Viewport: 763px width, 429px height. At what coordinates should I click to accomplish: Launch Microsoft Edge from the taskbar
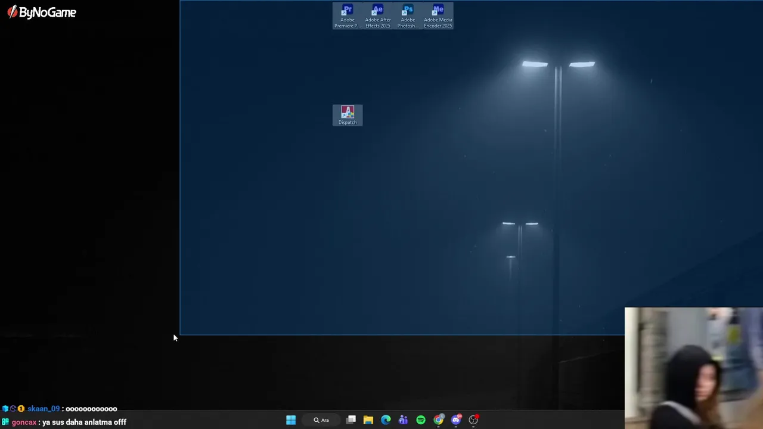(x=386, y=420)
